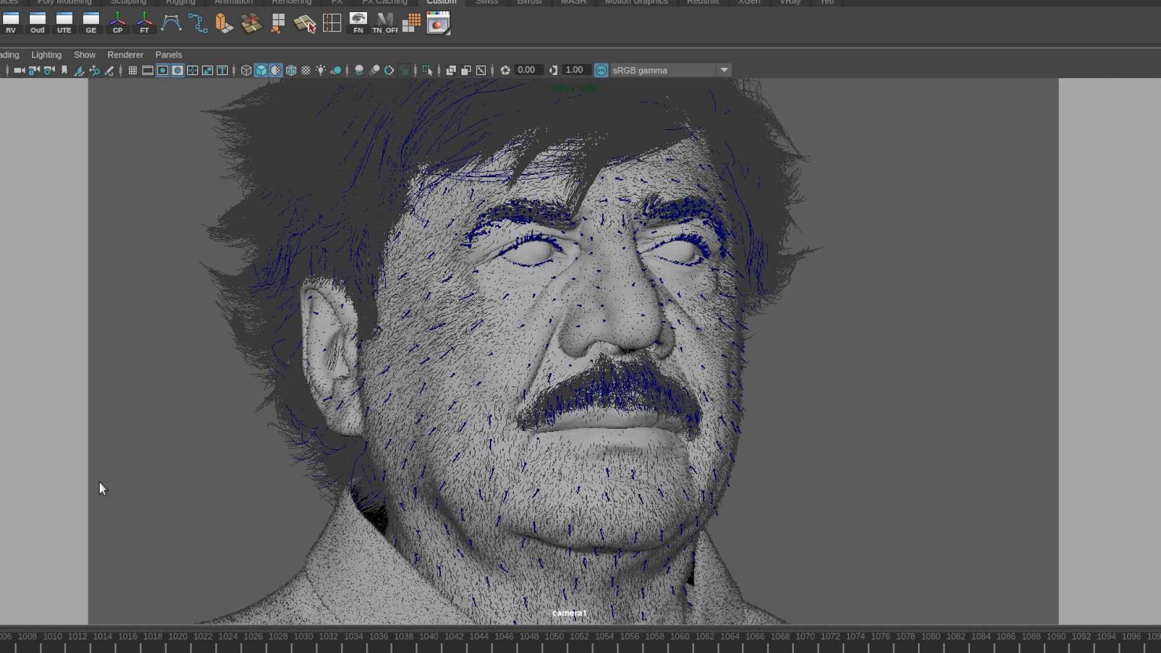
Task: Open the sRGB gamma dropdown
Action: click(x=724, y=70)
